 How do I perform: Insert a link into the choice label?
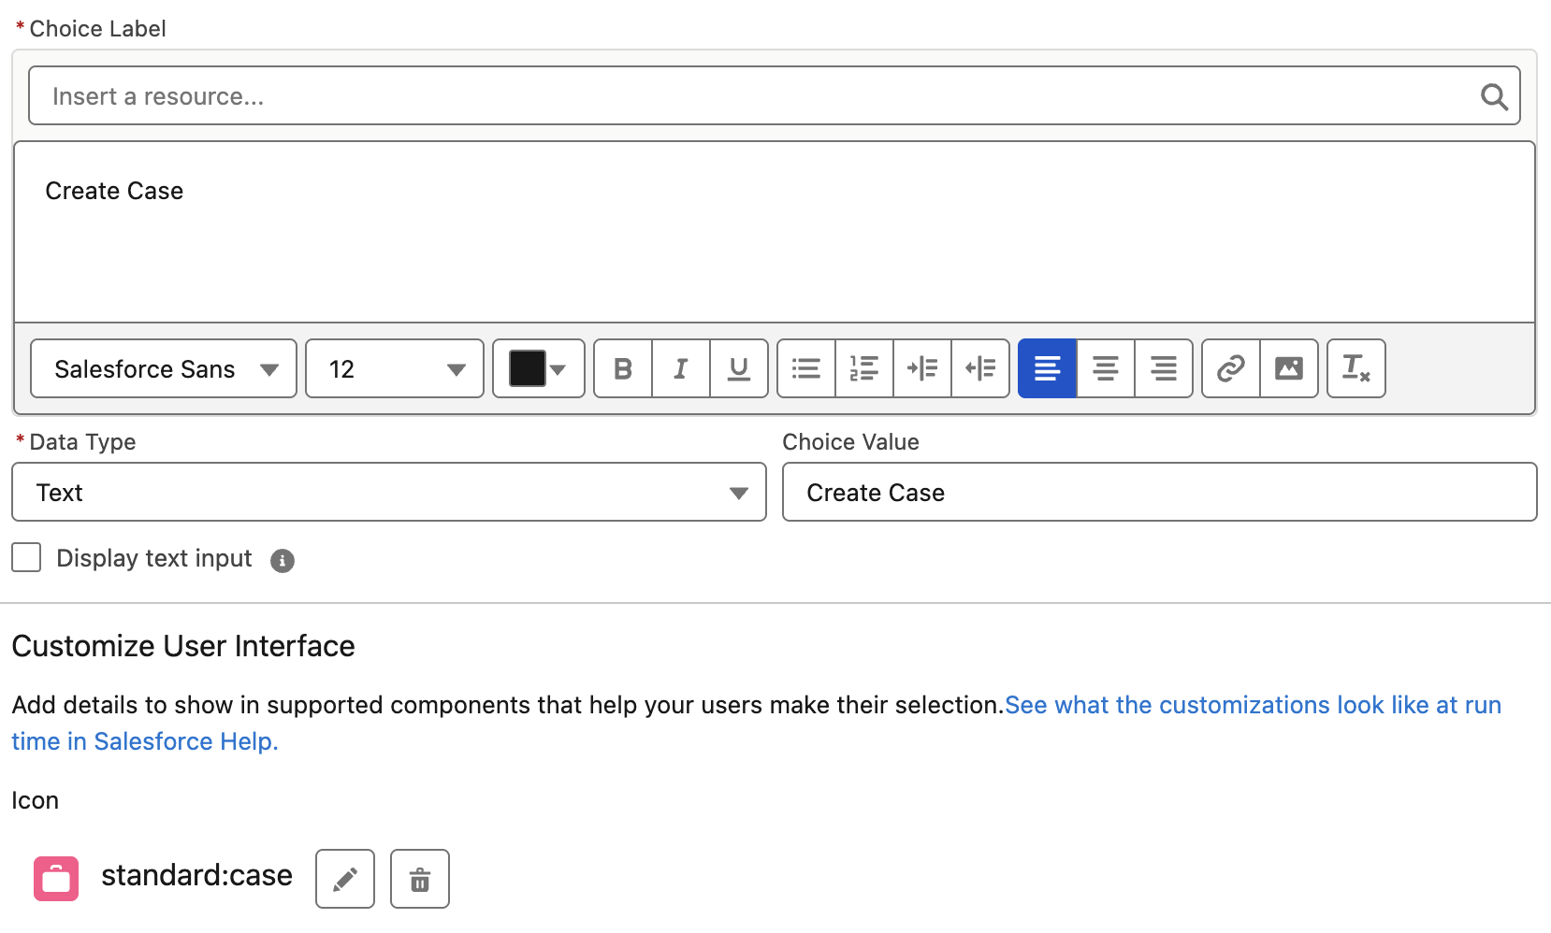[1229, 368]
